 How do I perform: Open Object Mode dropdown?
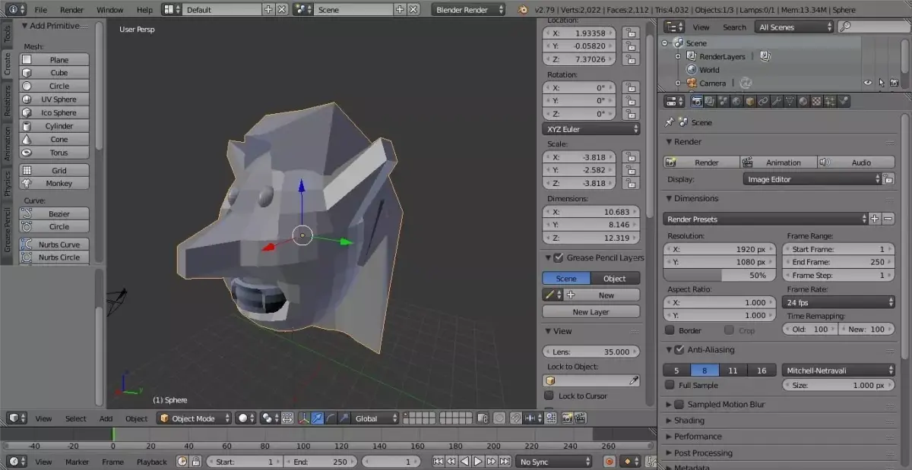194,418
